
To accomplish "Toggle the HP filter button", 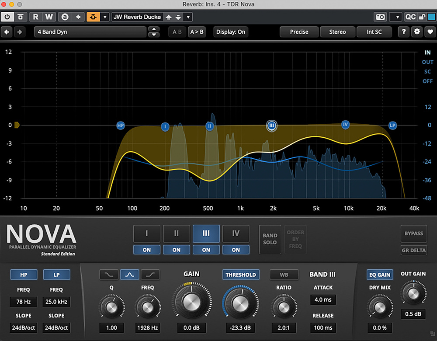I will [23, 275].
